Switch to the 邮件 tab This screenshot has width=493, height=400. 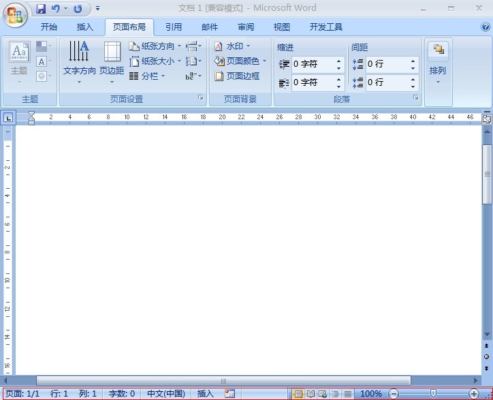pos(210,27)
